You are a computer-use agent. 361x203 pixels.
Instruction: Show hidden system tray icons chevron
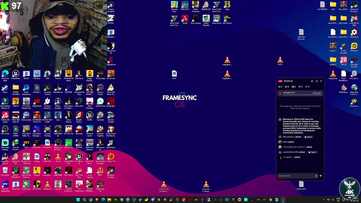click(324, 200)
